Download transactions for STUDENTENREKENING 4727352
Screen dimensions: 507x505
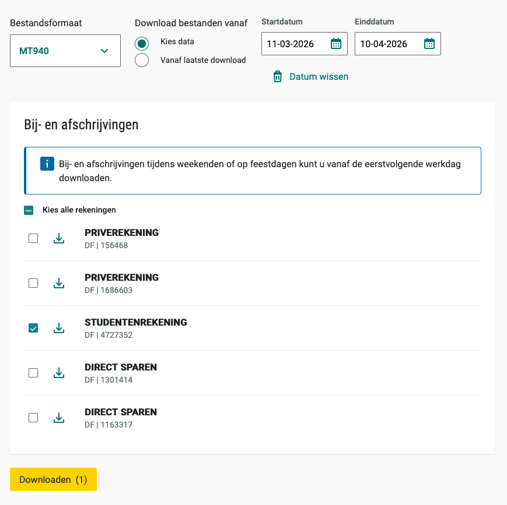(58, 327)
